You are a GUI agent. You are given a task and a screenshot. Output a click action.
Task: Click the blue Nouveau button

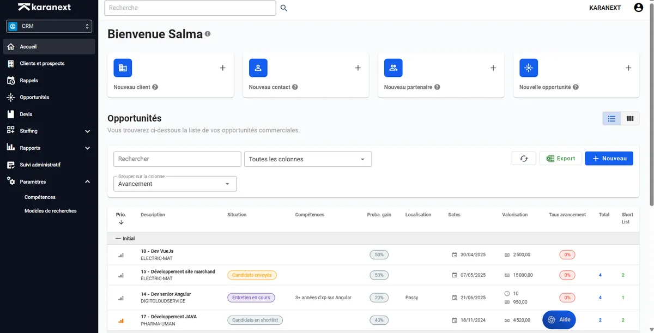[x=609, y=159]
